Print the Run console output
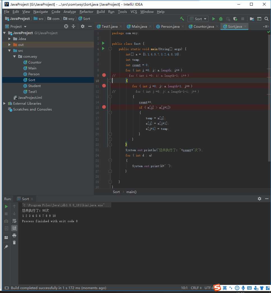 (x=14, y=235)
